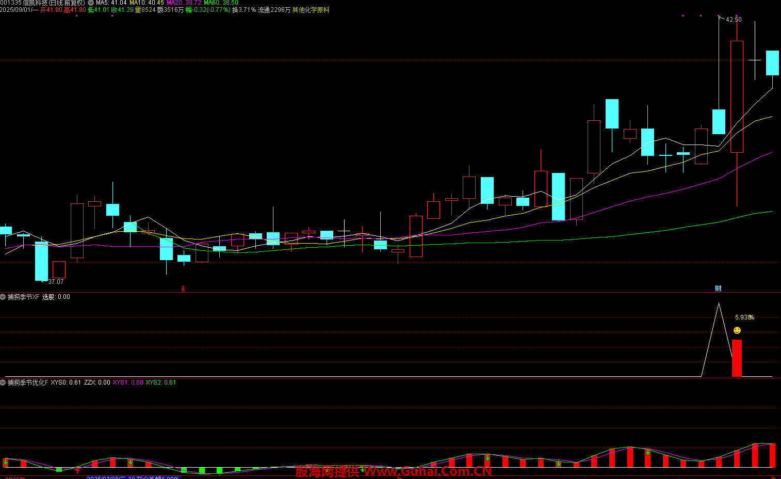Click the 捕捞季节优化F indicator name
This screenshot has width=781, height=479.
pyautogui.click(x=28, y=382)
